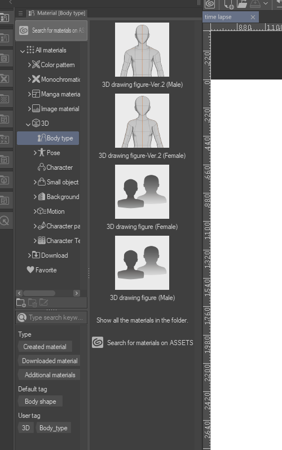Collapse the All materials tree node
Viewport: 282px width, 450px height.
[23, 51]
